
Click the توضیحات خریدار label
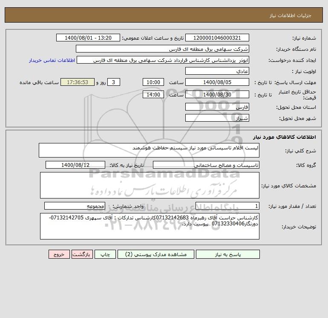coord(299,227)
